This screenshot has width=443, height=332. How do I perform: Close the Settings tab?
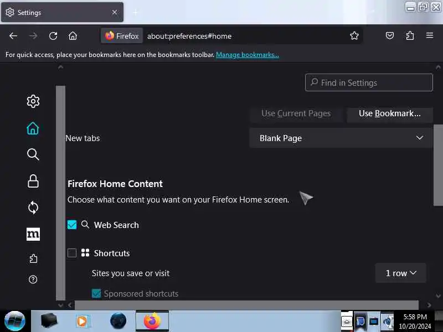pos(115,12)
